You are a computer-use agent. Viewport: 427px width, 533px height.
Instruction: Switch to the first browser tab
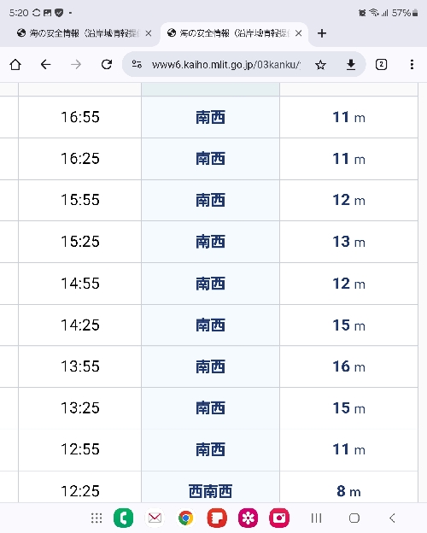[80, 33]
